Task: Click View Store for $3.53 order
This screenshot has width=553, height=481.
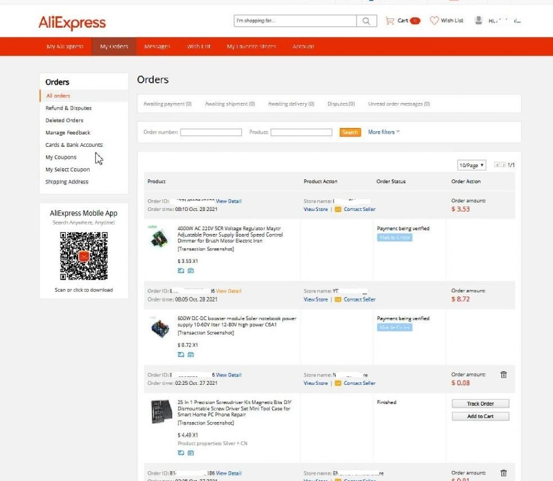Action: click(316, 209)
